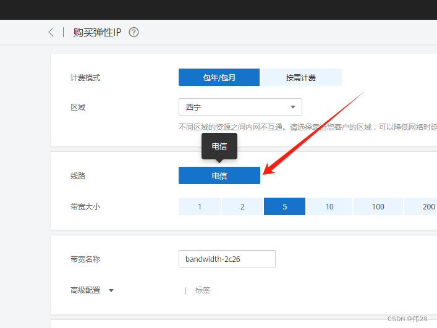Open the help question mark icon
Image resolution: width=437 pixels, height=328 pixels.
pos(134,32)
